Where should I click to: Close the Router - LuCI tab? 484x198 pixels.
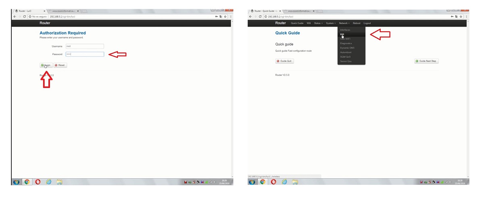(44, 11)
